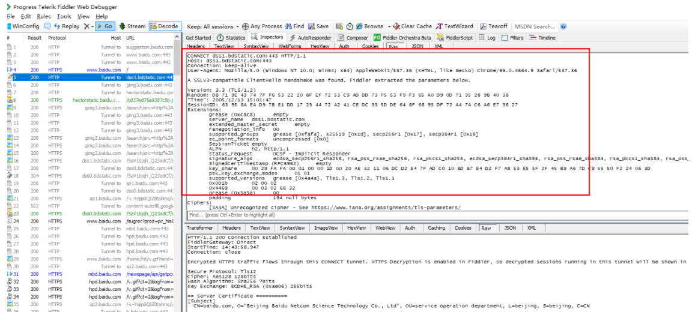Image resolution: width=692 pixels, height=312 pixels.
Task: Click the Find binoculars button
Action: (x=295, y=26)
